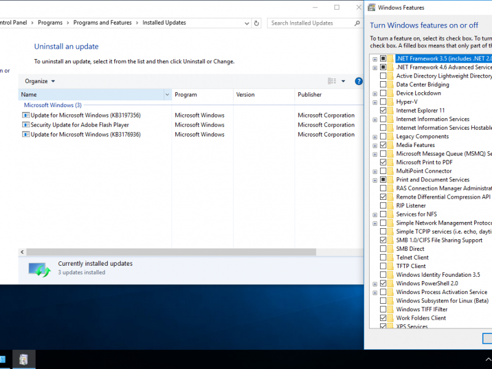Enable the Hyper-V checkbox

(383, 102)
